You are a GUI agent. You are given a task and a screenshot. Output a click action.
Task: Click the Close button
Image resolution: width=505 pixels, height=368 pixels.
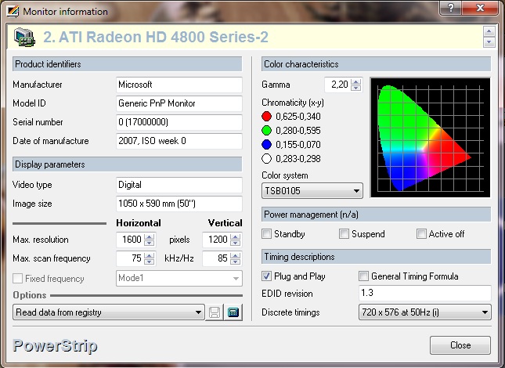click(460, 345)
